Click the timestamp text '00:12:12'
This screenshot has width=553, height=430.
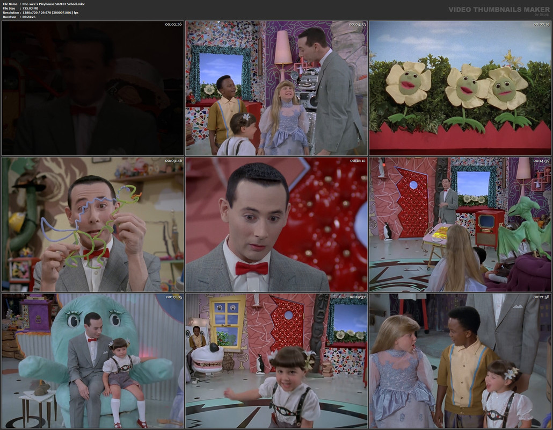pyautogui.click(x=357, y=161)
